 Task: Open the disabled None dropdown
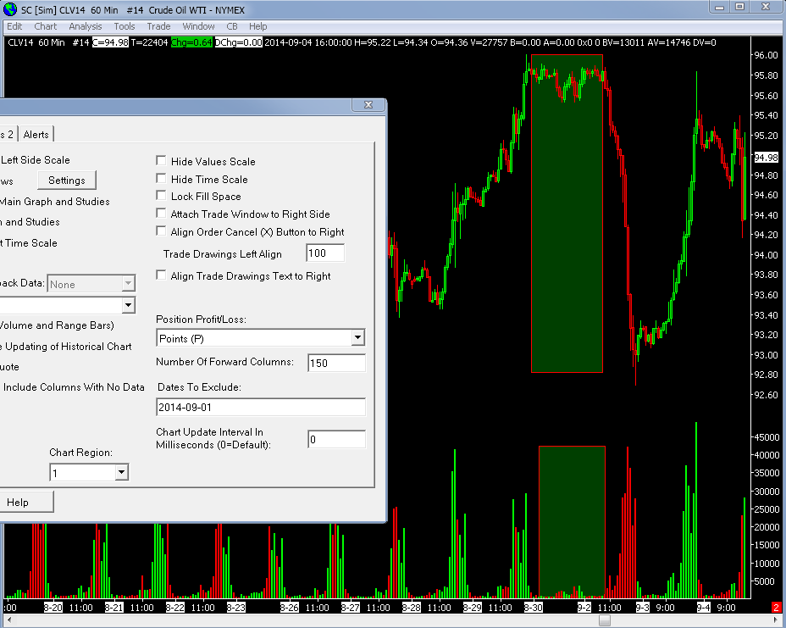(129, 283)
